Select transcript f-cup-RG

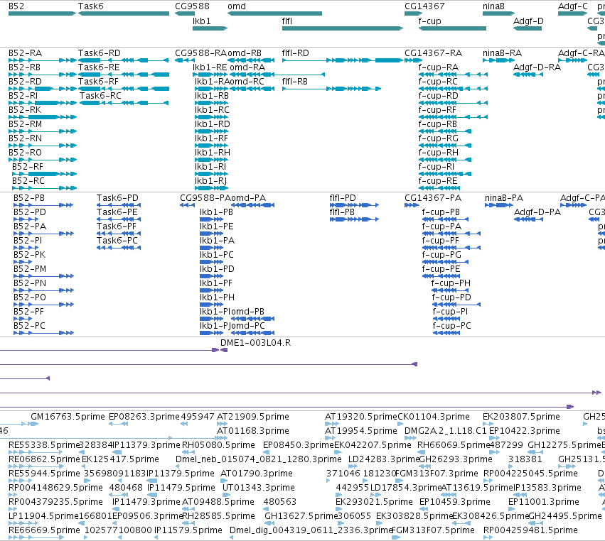pyautogui.click(x=439, y=138)
